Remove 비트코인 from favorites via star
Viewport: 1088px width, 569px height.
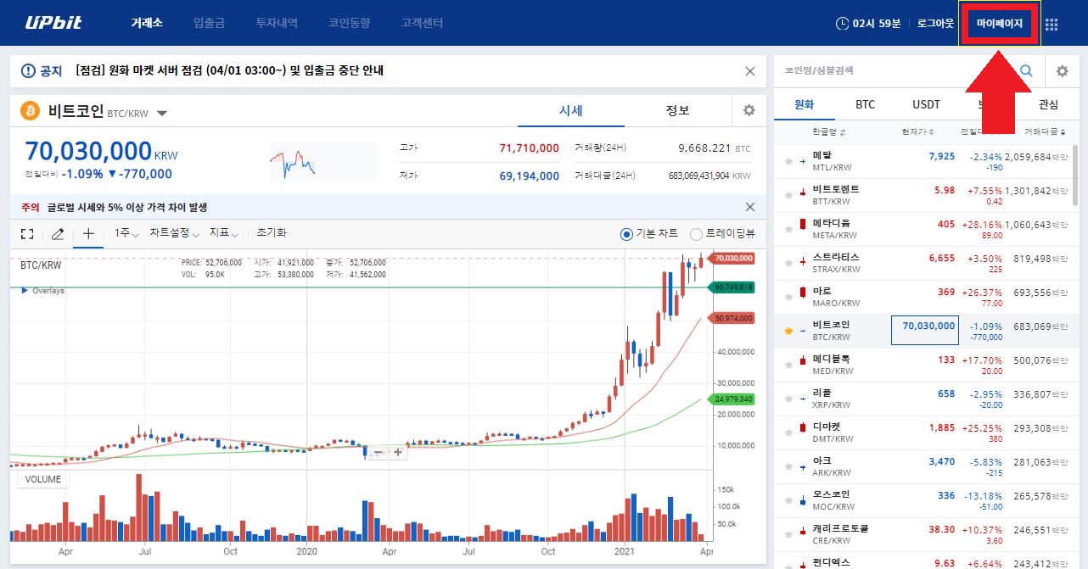click(788, 331)
